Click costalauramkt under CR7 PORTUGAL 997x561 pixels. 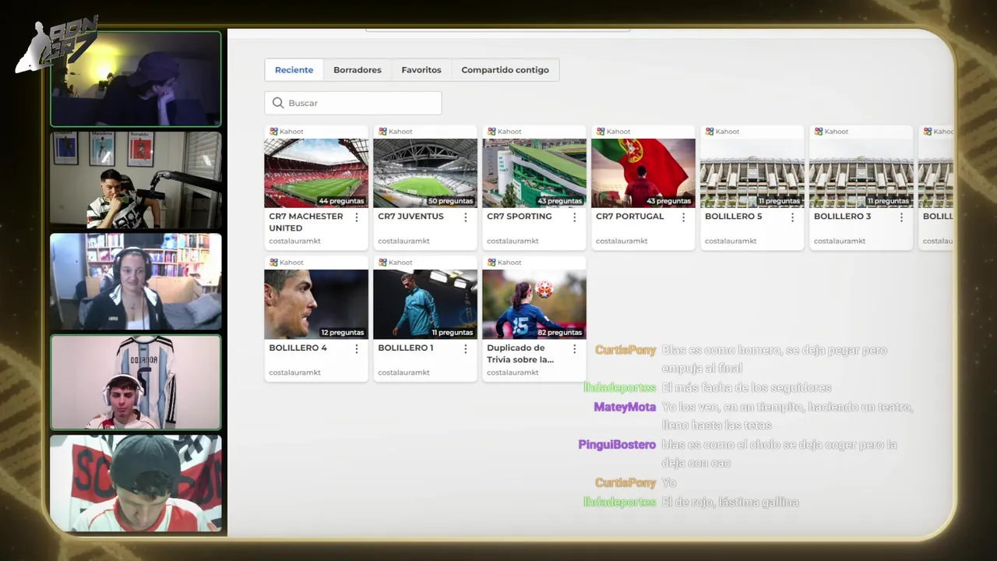click(x=622, y=242)
